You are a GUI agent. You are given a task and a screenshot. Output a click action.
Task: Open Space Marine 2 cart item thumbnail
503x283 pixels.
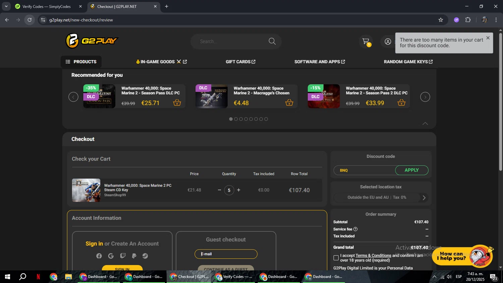click(86, 190)
